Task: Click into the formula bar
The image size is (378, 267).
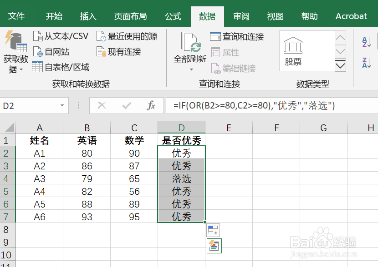Action: [x=272, y=105]
